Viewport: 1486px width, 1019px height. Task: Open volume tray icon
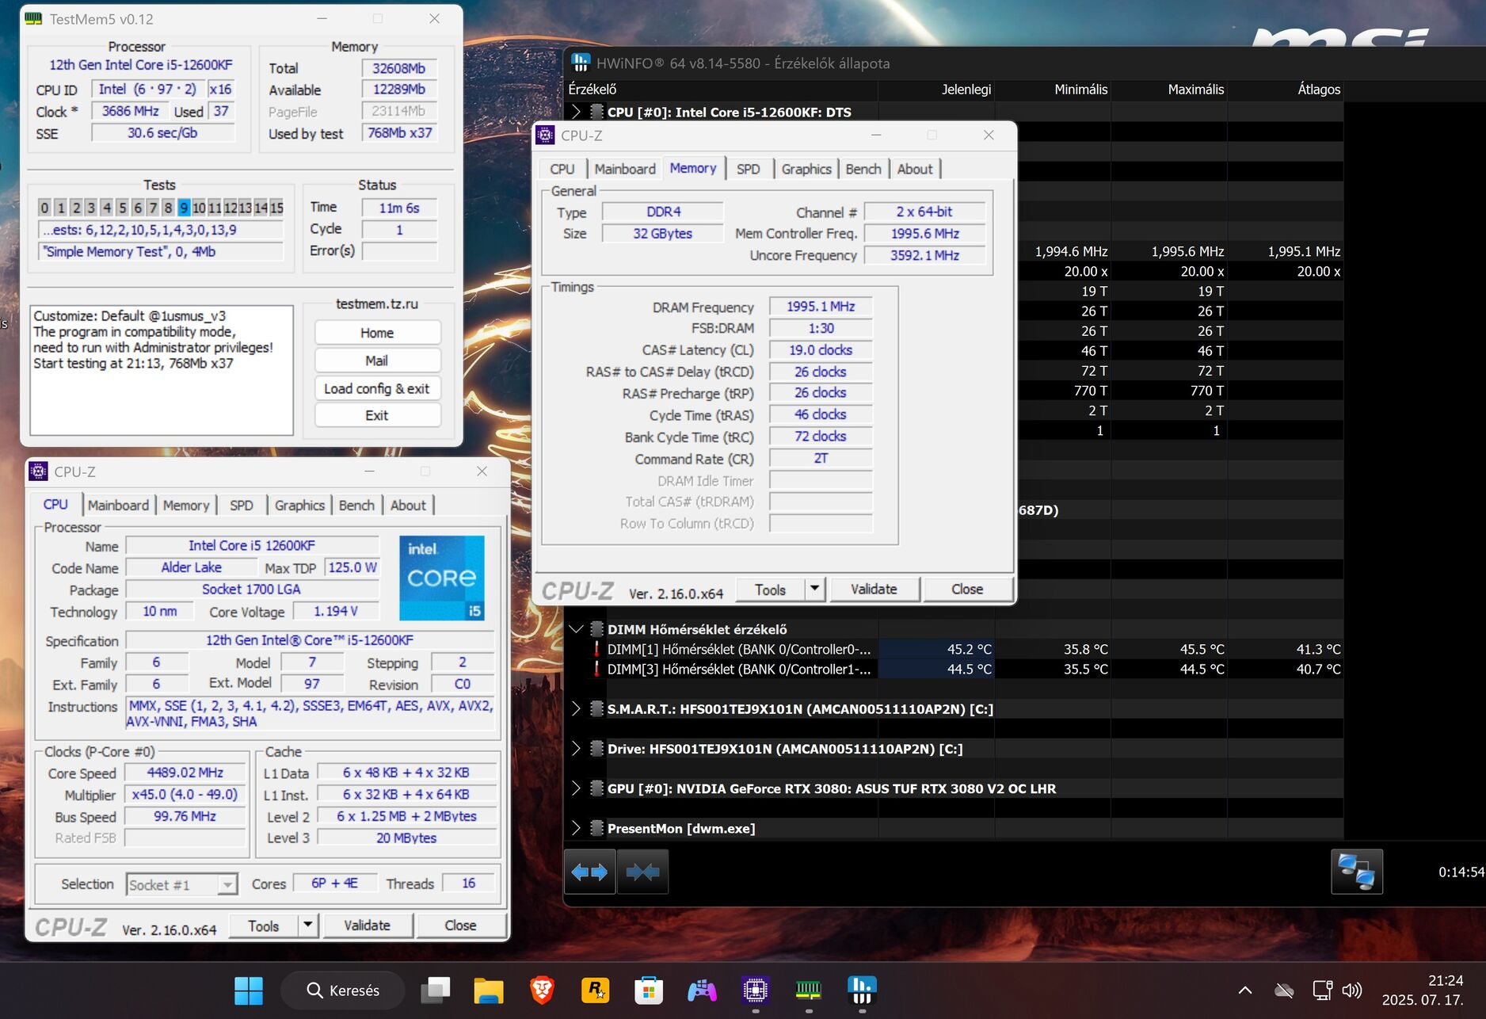click(1352, 990)
